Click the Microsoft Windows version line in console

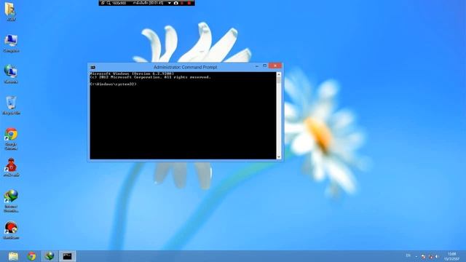coord(132,74)
